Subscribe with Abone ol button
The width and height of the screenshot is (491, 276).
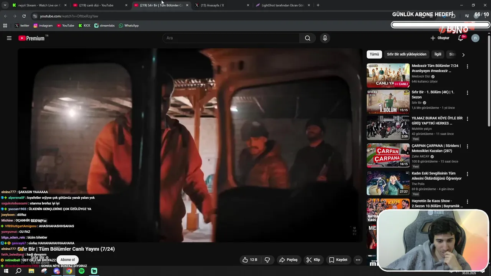pyautogui.click(x=68, y=260)
